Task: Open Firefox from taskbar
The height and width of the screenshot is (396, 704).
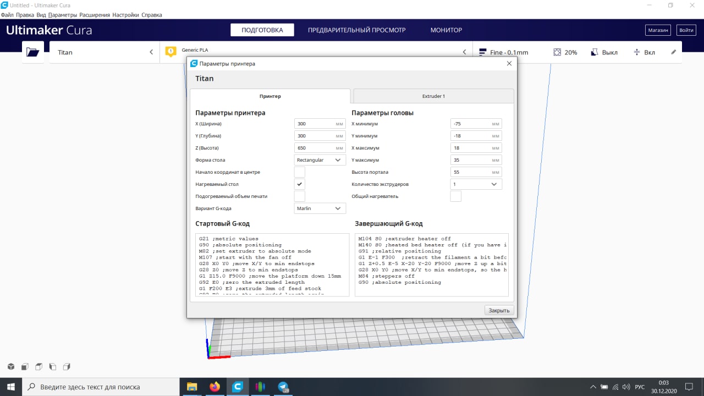Action: (215, 387)
